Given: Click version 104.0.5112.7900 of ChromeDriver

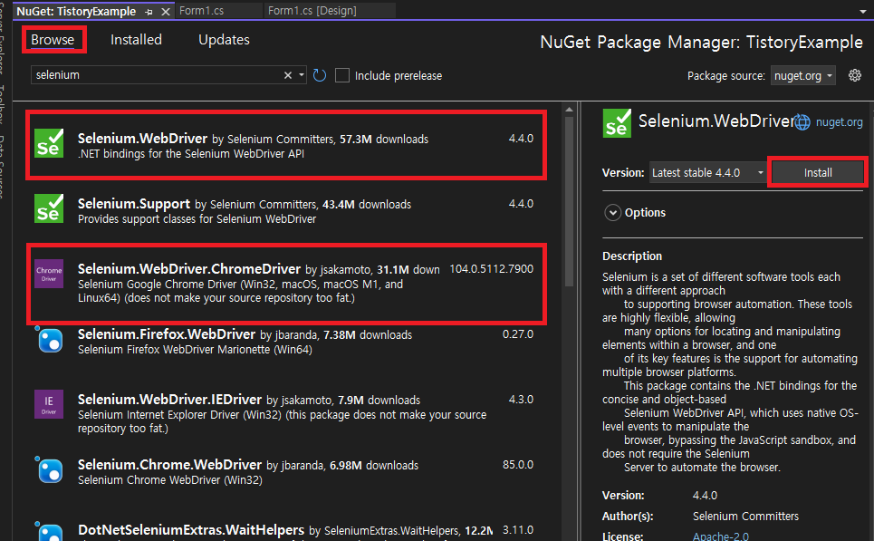Looking at the screenshot, I should point(491,269).
